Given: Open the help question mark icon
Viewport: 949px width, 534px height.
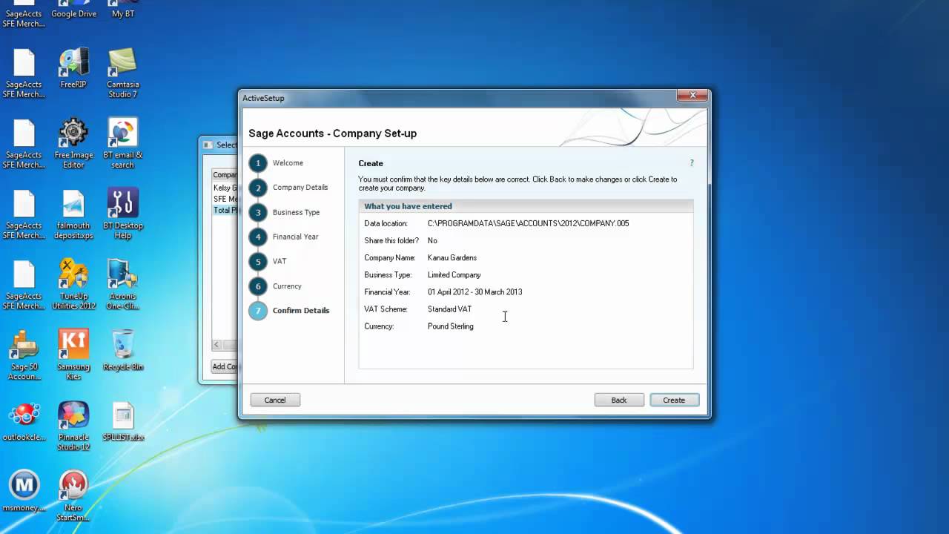Looking at the screenshot, I should coord(692,163).
